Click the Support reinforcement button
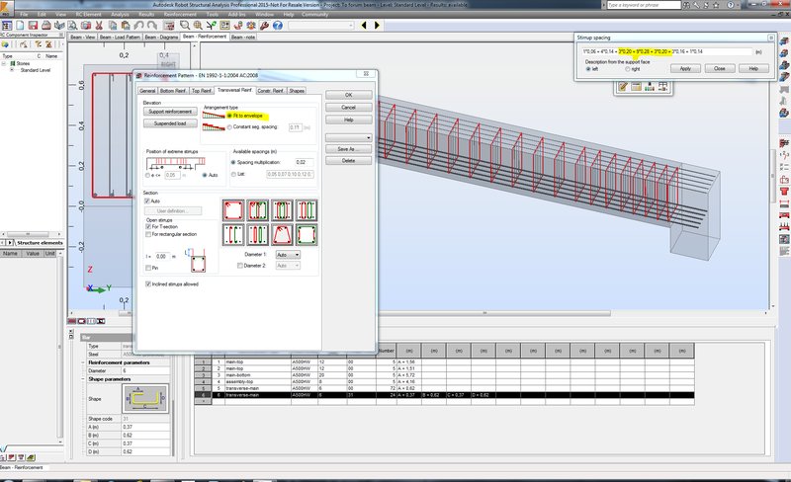791x482 pixels. click(x=170, y=112)
